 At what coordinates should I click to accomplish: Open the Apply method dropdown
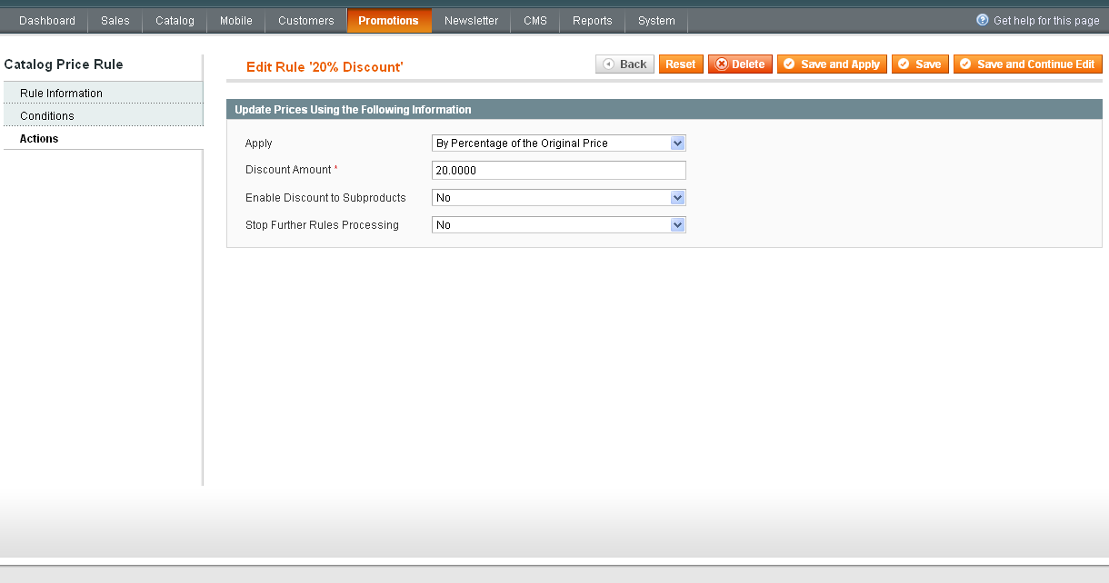pos(558,143)
